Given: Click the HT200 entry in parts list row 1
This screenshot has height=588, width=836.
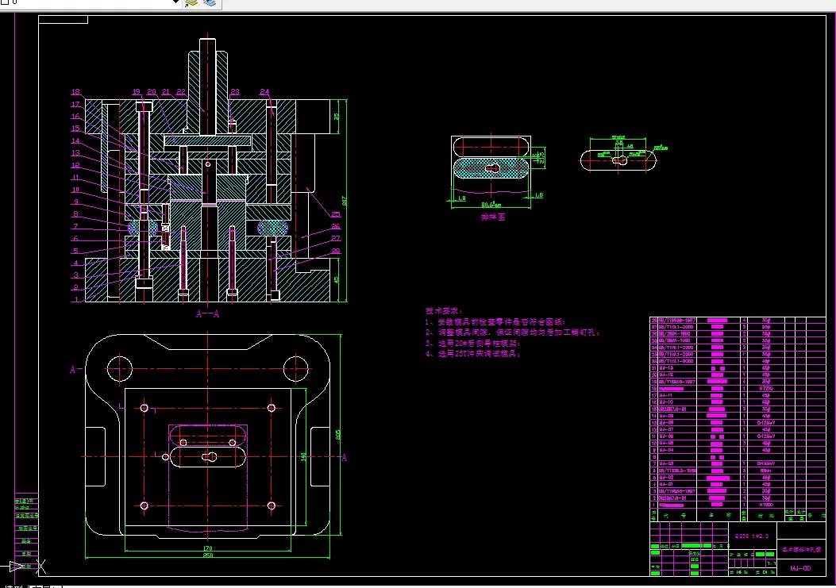Looking at the screenshot, I should point(766,505).
